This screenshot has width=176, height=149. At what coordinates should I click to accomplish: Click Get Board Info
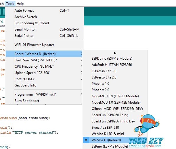(x=45, y=85)
